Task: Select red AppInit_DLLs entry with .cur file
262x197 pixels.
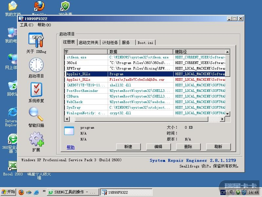Action: pos(145,79)
